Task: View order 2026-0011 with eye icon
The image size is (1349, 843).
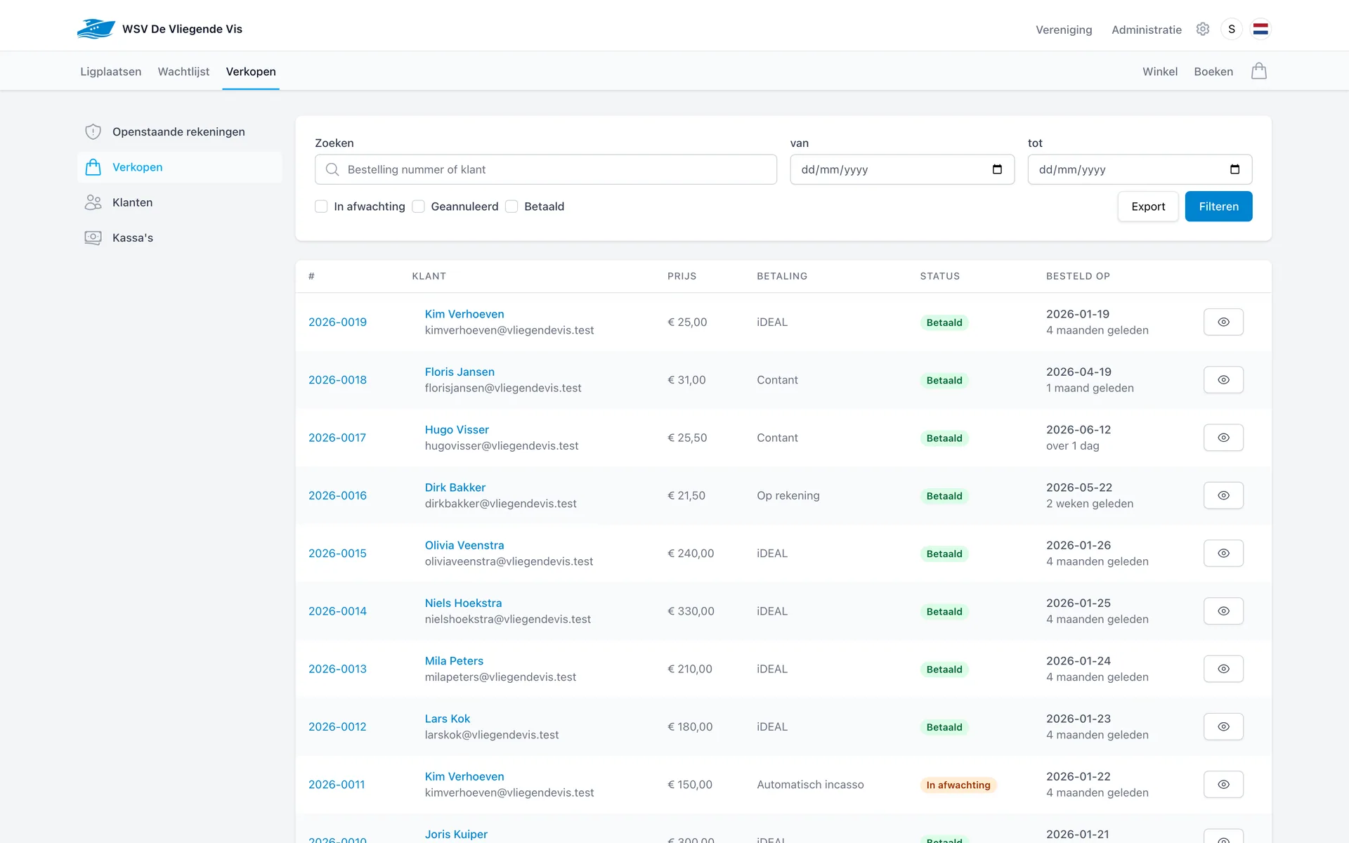Action: pos(1223,785)
